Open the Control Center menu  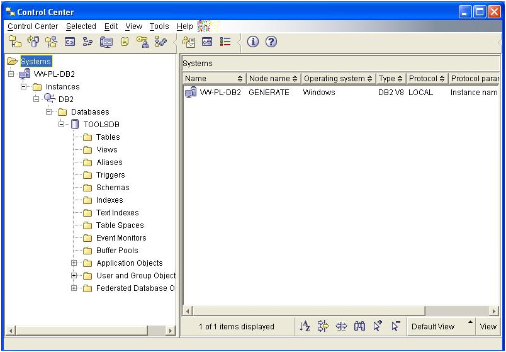pyautogui.click(x=33, y=26)
